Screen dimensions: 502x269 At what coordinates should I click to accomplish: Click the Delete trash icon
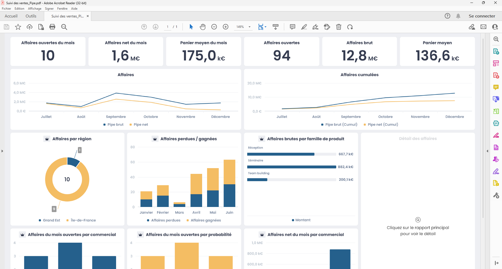click(x=339, y=27)
